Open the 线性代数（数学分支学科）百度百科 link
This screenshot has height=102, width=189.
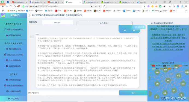coord(168,49)
